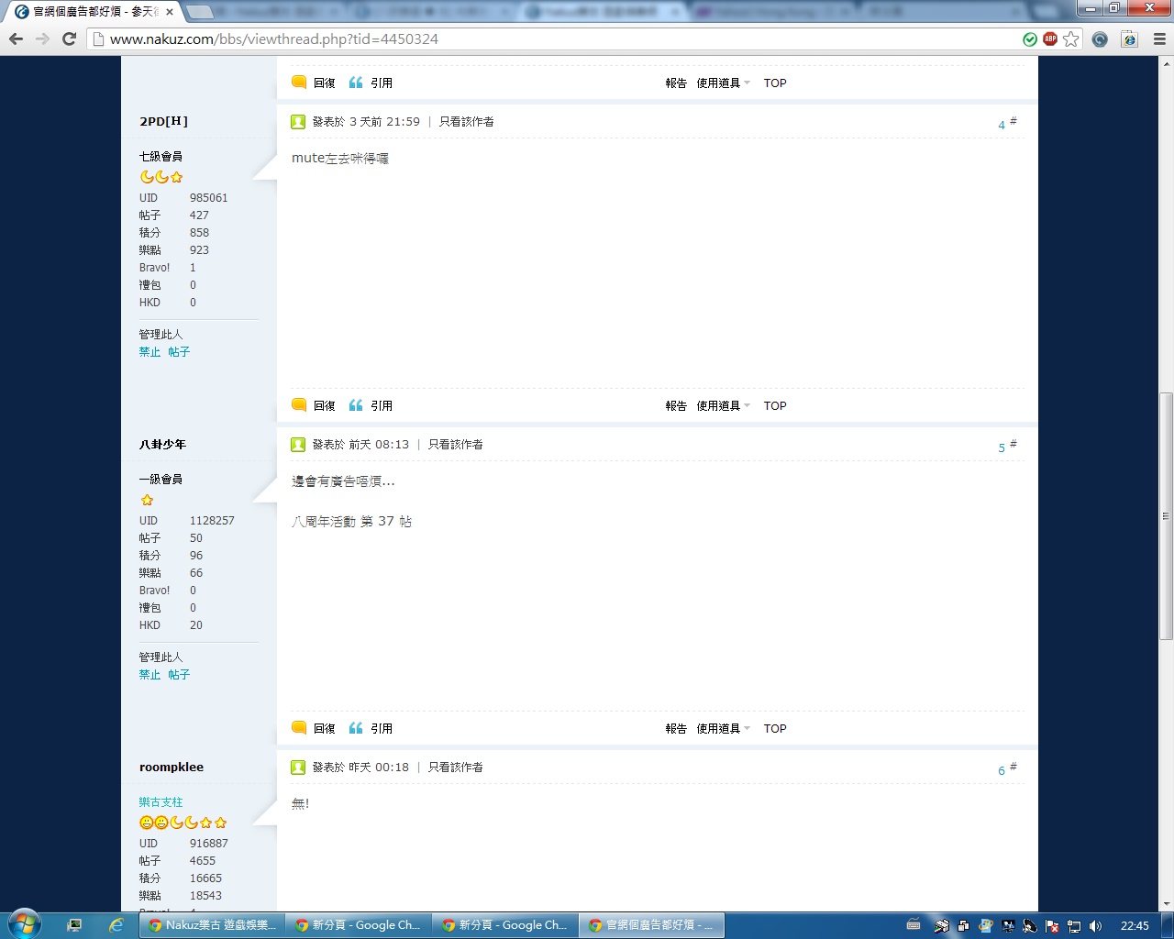Open the roompklee user profile

tap(172, 768)
